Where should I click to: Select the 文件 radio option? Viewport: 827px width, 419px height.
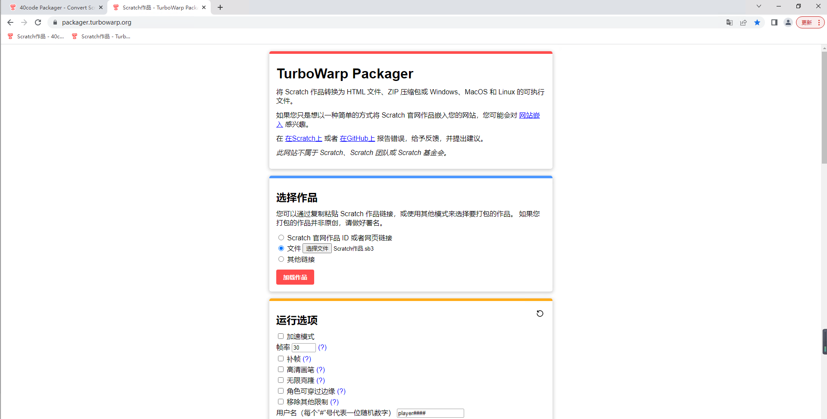(x=281, y=248)
